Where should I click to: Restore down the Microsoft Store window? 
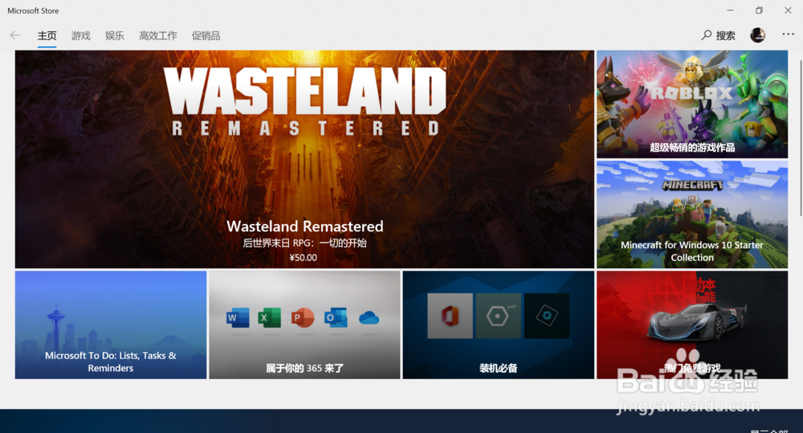click(x=759, y=10)
